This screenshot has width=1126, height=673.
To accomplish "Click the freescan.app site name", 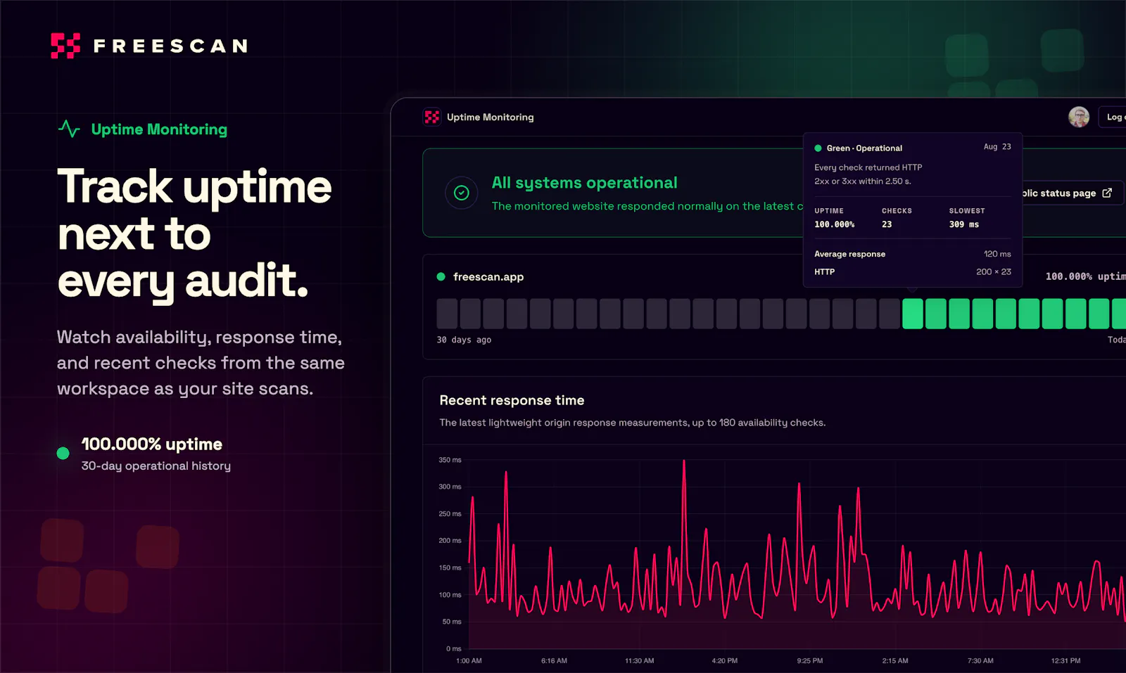I will (488, 277).
